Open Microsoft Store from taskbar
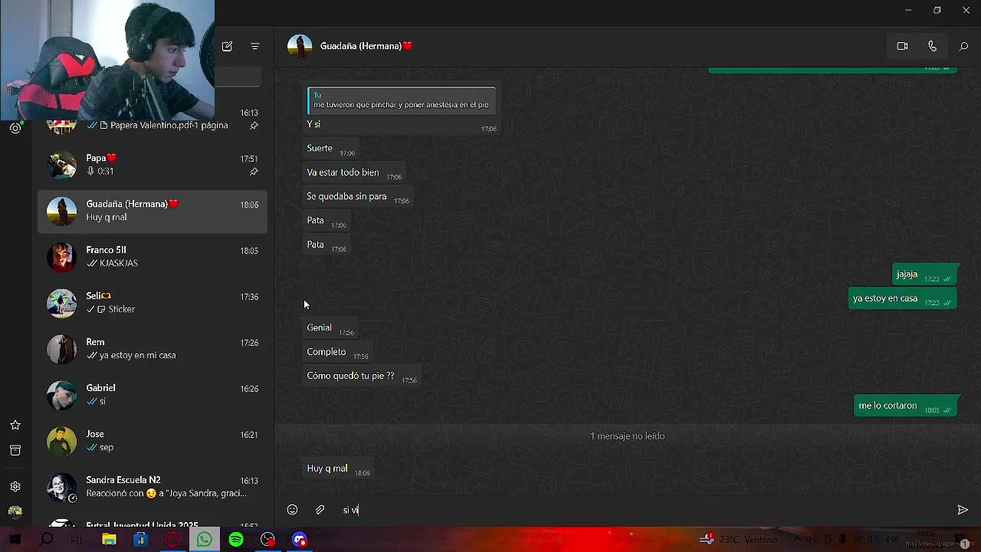Viewport: 981px width, 552px height. [140, 540]
